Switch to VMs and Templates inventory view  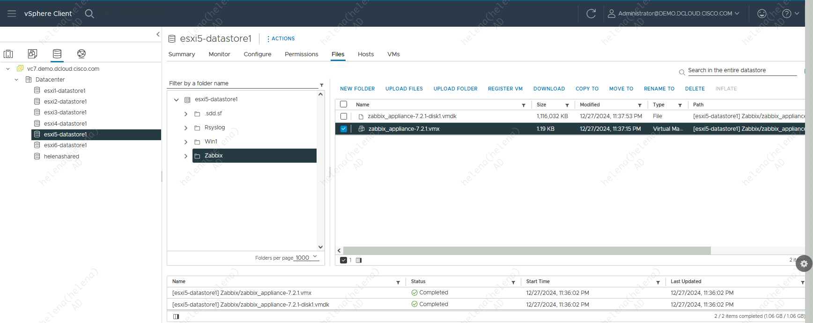pos(32,54)
